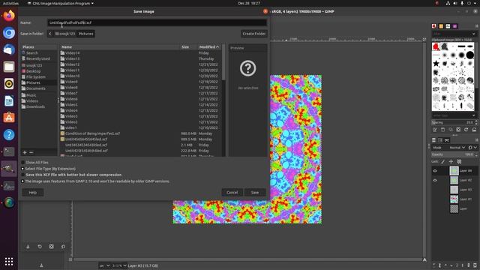Toggle lock pixels for the layer
The width and height of the screenshot is (480, 270).
pyautogui.click(x=443, y=162)
